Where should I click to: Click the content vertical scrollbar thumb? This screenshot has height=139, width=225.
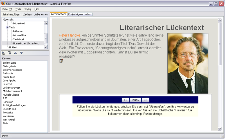tap(220, 44)
